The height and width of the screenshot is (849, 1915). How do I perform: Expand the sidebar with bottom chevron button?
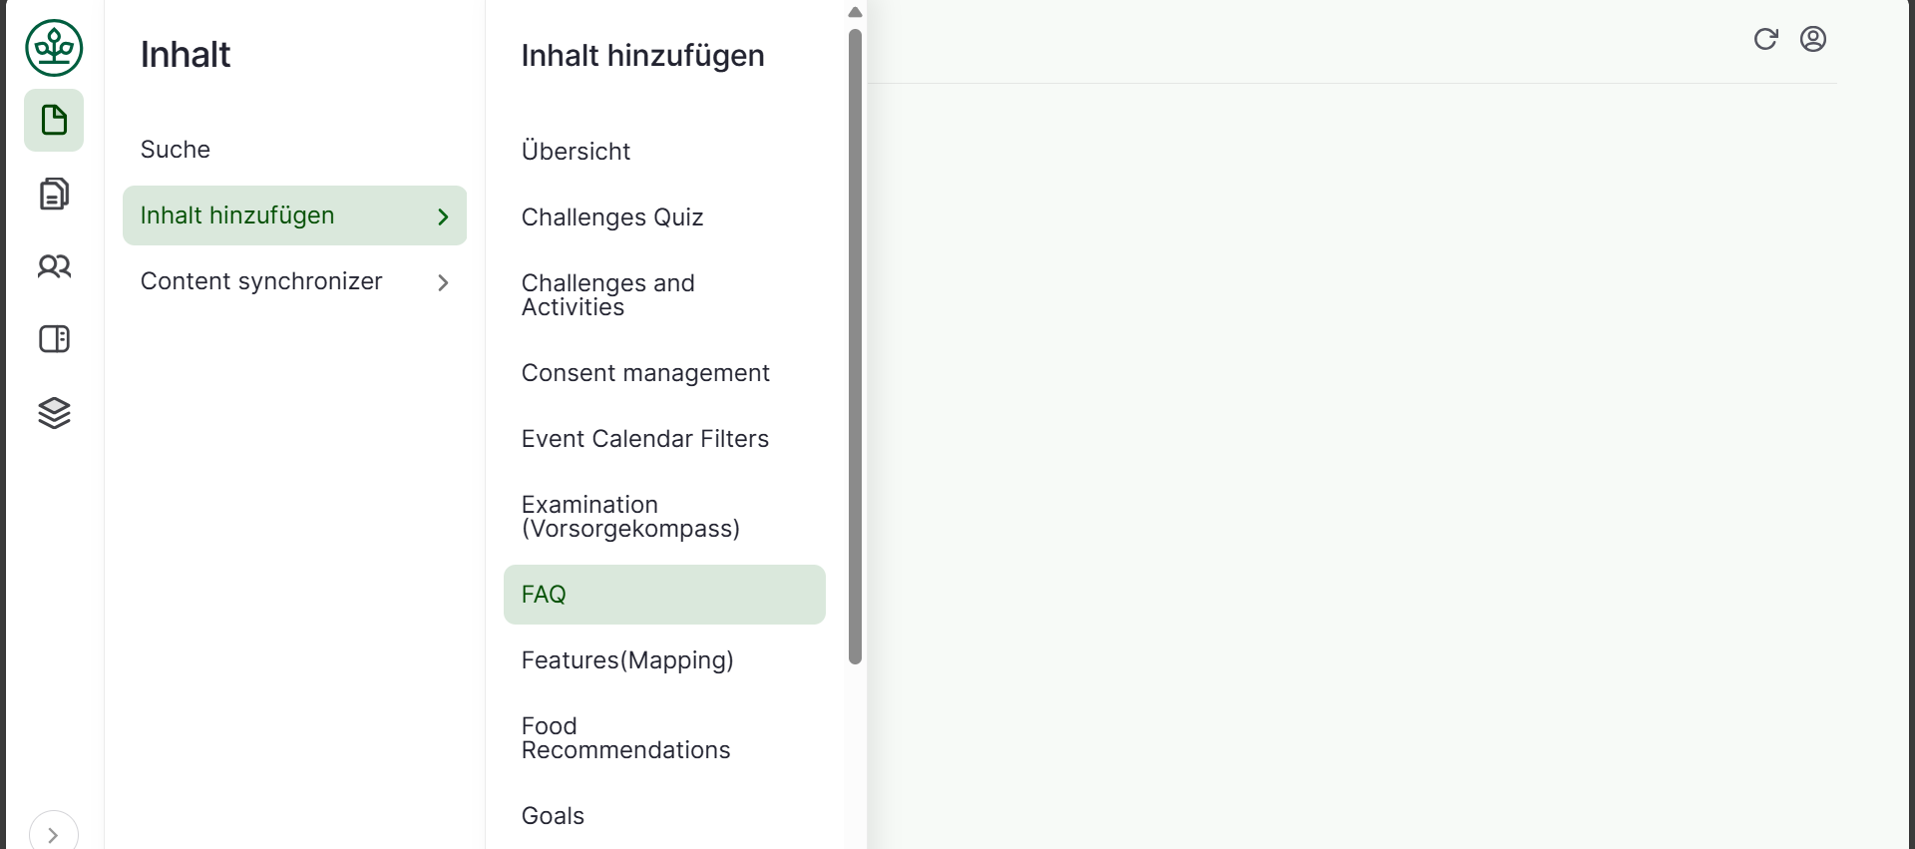[x=53, y=834]
